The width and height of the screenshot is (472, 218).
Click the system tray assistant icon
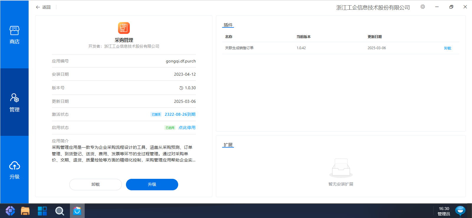click(460, 211)
